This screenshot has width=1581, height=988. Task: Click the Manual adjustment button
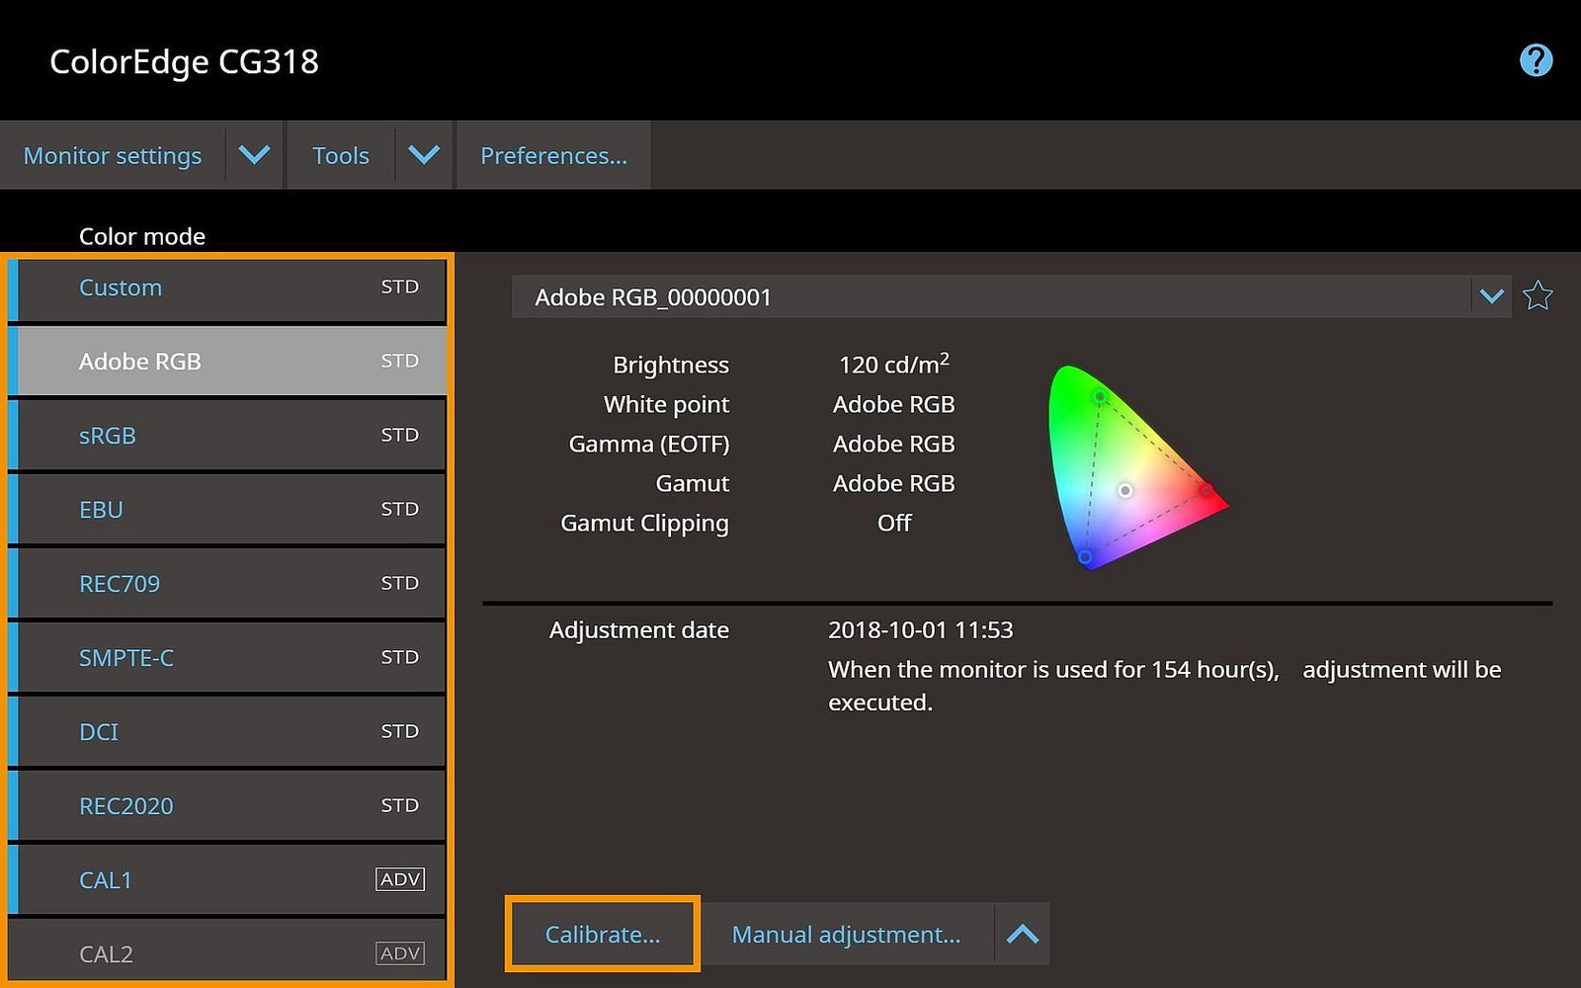(846, 934)
